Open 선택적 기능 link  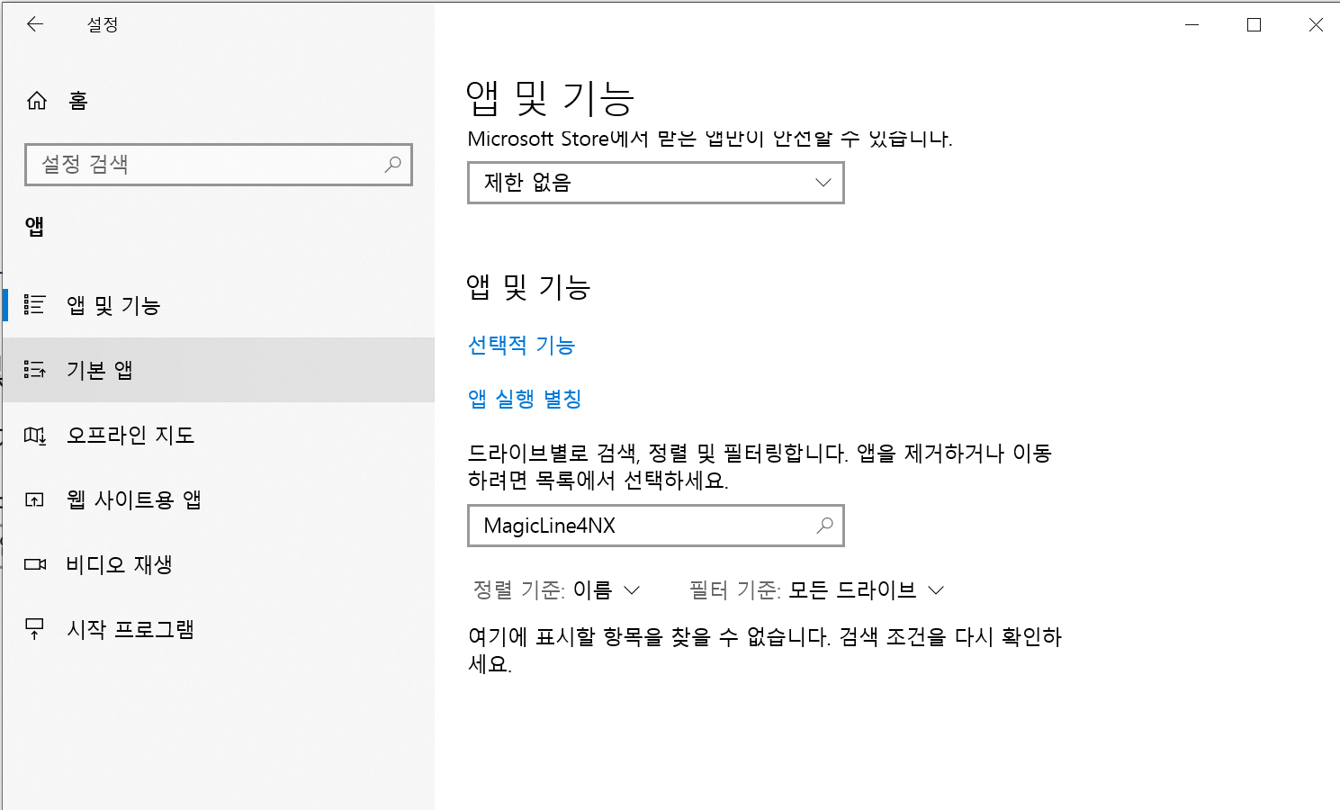pyautogui.click(x=521, y=345)
